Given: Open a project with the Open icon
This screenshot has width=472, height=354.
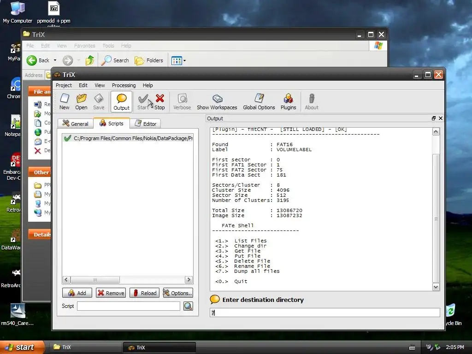Looking at the screenshot, I should [x=81, y=102].
